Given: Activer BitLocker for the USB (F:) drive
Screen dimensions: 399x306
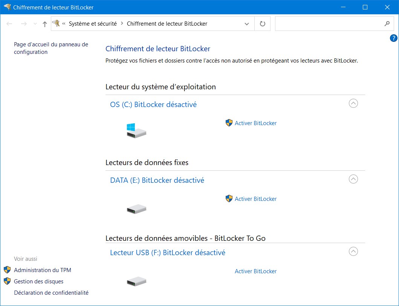Looking at the screenshot, I should (255, 271).
